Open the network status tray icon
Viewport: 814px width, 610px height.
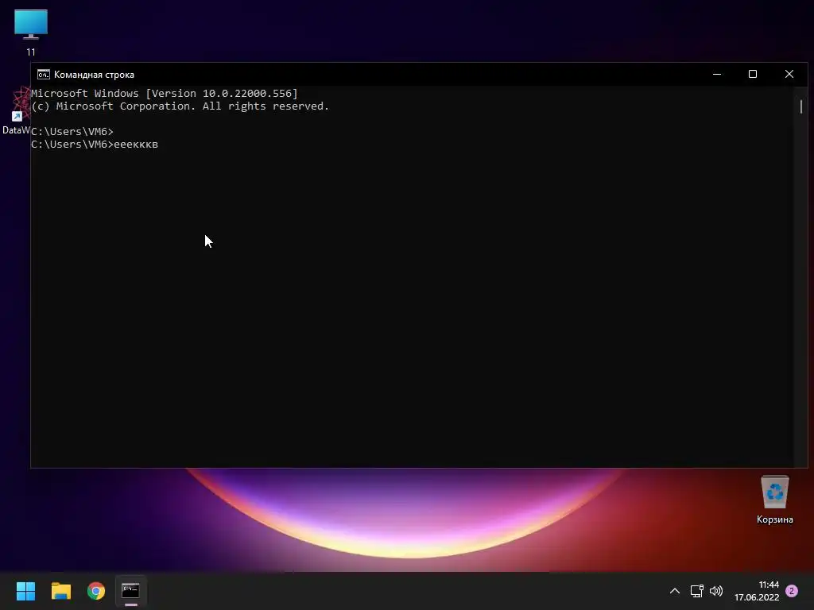[x=696, y=591]
